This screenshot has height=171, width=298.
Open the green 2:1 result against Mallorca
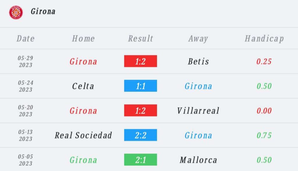pyautogui.click(x=141, y=160)
